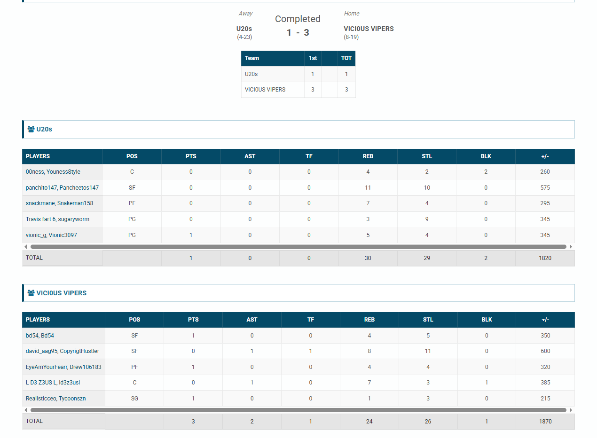The image size is (597, 438).
Task: Open panchito147, Pancheetos147 player link
Action: [62, 188]
